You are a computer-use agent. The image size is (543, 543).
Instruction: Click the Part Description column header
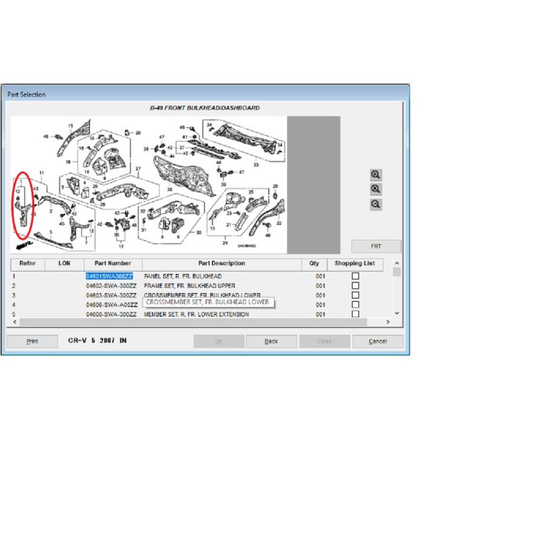[x=222, y=264]
